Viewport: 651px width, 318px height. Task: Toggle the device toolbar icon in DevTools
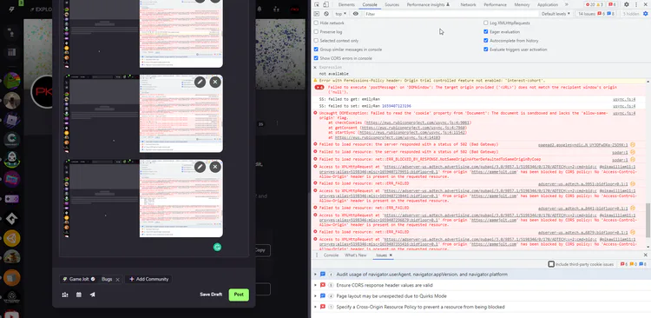click(325, 4)
